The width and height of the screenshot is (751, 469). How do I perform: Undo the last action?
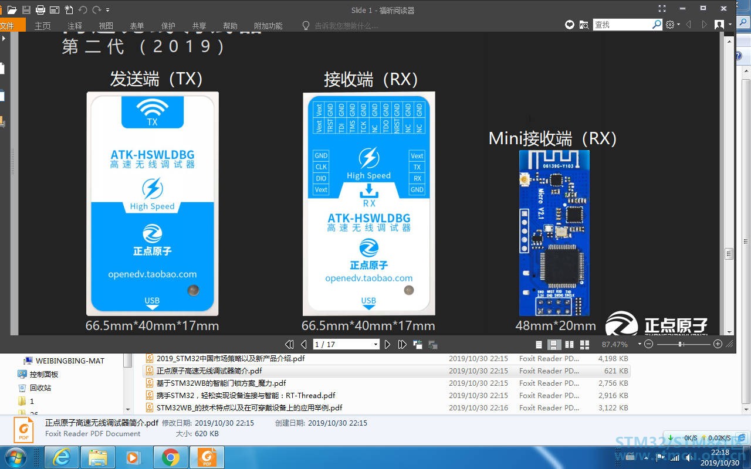point(83,9)
